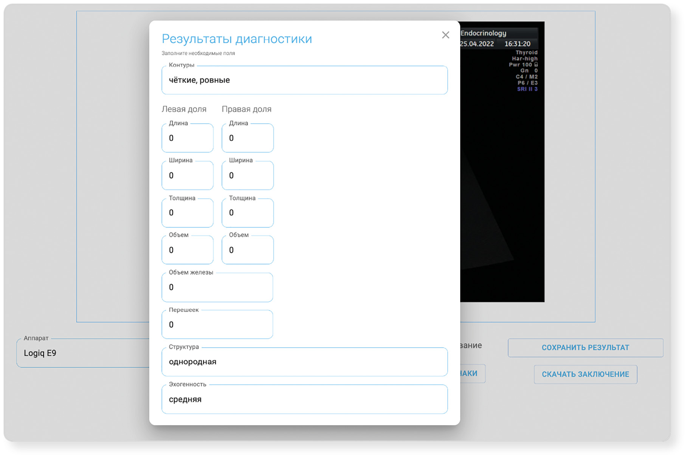The height and width of the screenshot is (458, 687).
Task: Click the Левая доля column heading
Action: click(184, 109)
